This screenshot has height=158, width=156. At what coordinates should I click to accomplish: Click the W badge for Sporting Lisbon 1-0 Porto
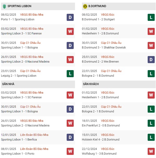pyautogui.click(x=70, y=151)
